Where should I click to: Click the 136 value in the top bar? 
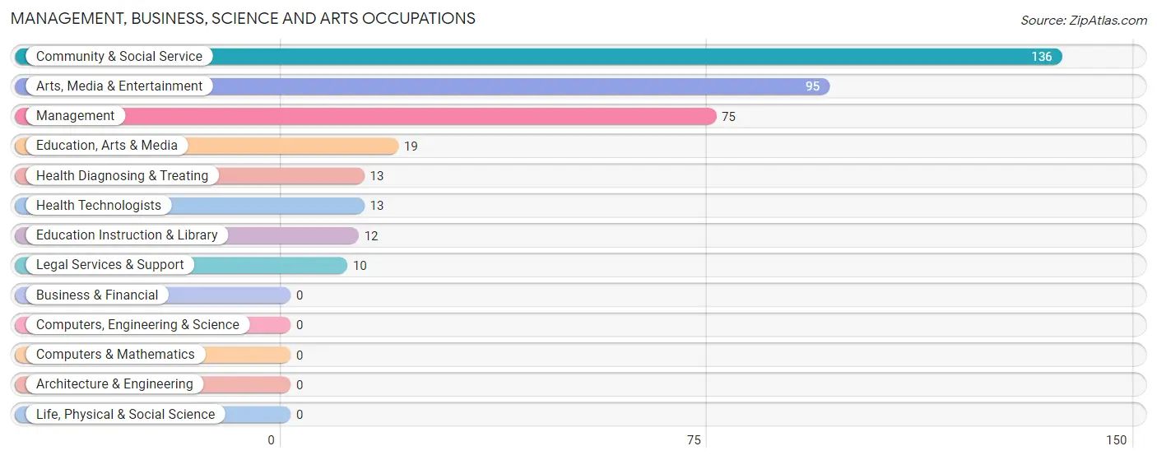[1042, 57]
